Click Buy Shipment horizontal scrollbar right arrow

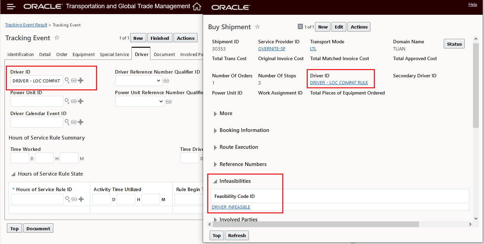pos(470,224)
